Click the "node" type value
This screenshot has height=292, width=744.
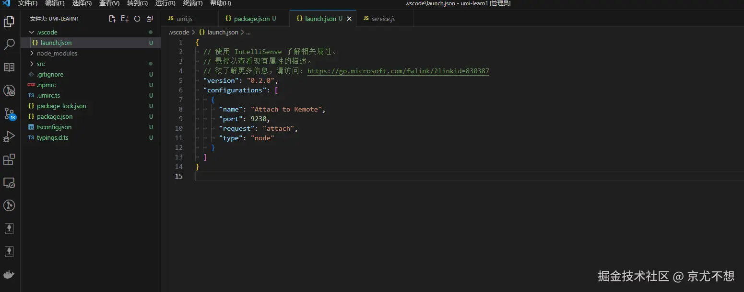(262, 138)
